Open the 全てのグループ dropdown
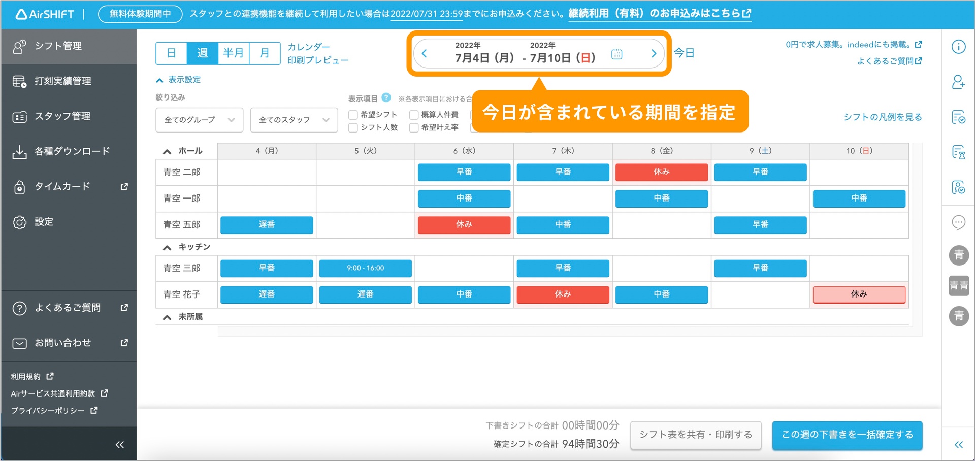Viewport: 975px width, 461px height. (x=199, y=120)
